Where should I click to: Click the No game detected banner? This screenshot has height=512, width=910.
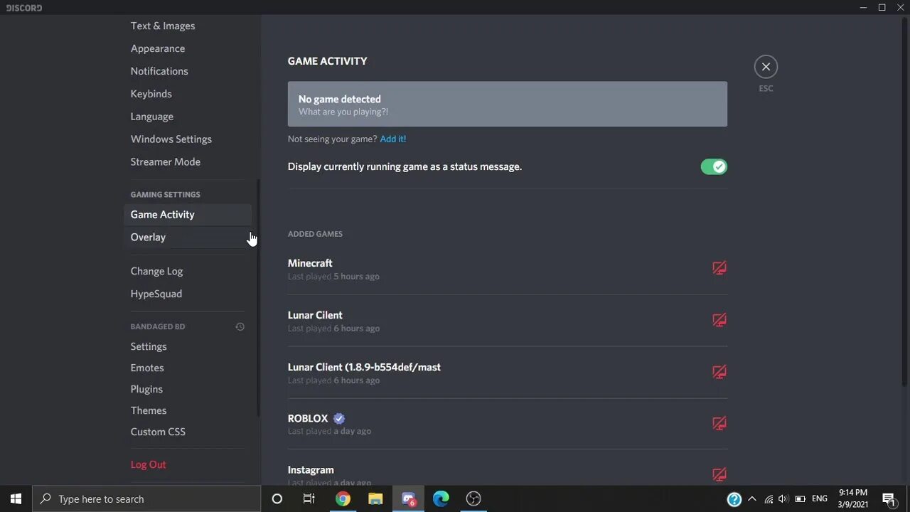pos(508,104)
